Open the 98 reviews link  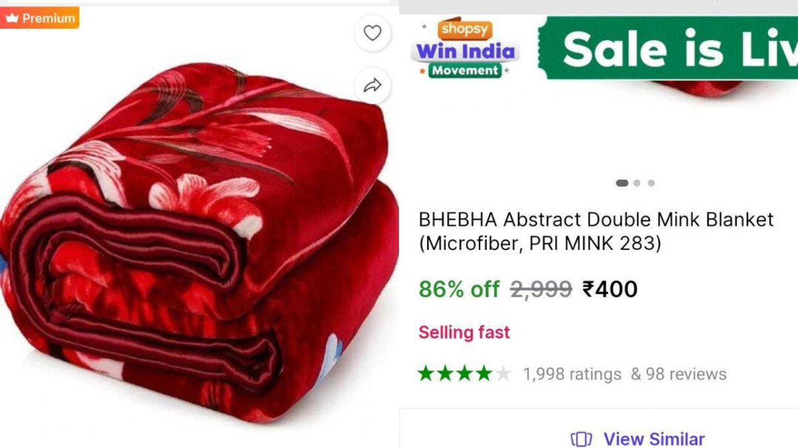pos(678,374)
